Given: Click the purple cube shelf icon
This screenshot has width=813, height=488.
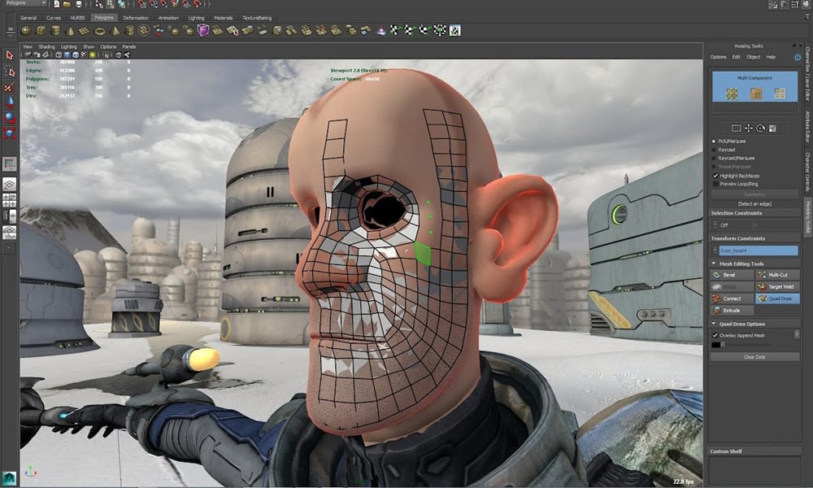Looking at the screenshot, I should (202, 31).
